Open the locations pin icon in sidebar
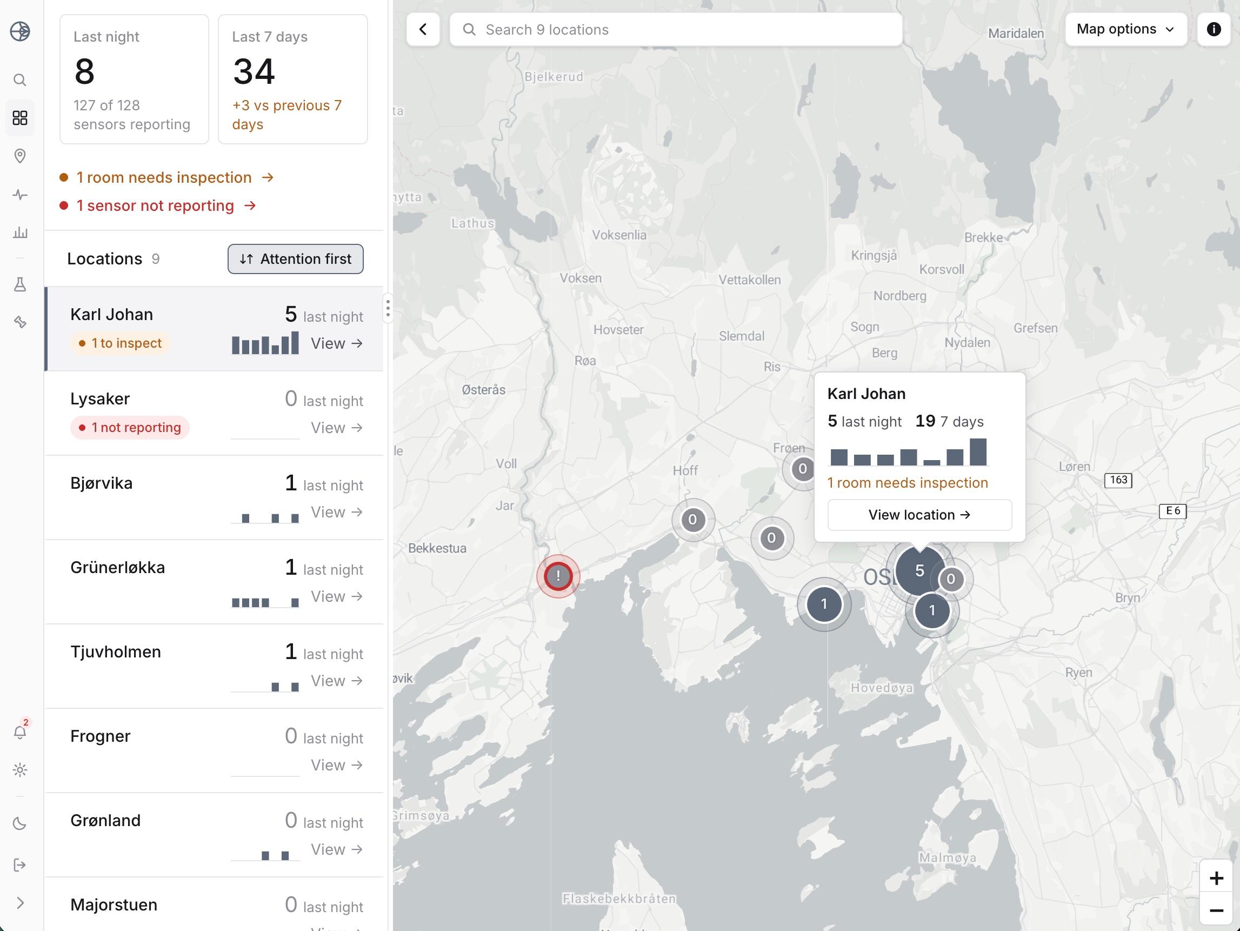This screenshot has width=1240, height=931. [20, 156]
